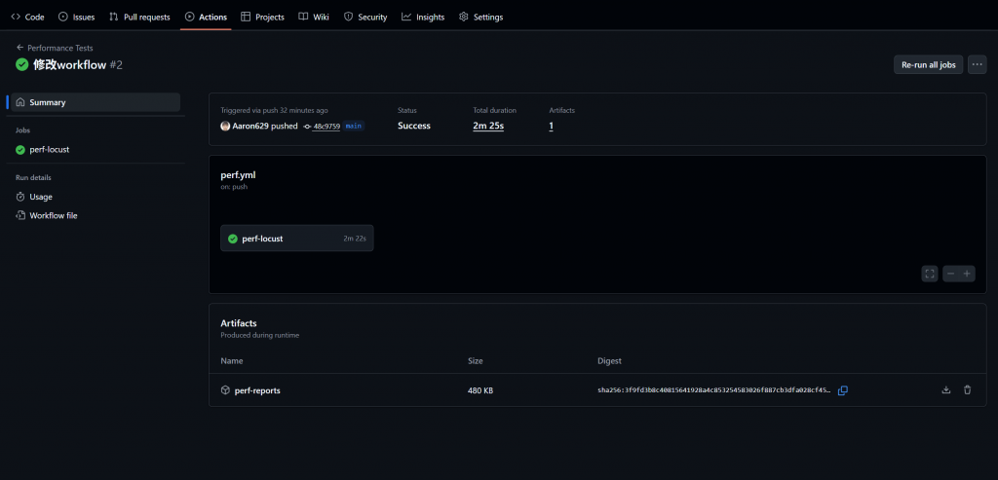Delete the perf-reports artifact
998x480 pixels.
coord(968,389)
